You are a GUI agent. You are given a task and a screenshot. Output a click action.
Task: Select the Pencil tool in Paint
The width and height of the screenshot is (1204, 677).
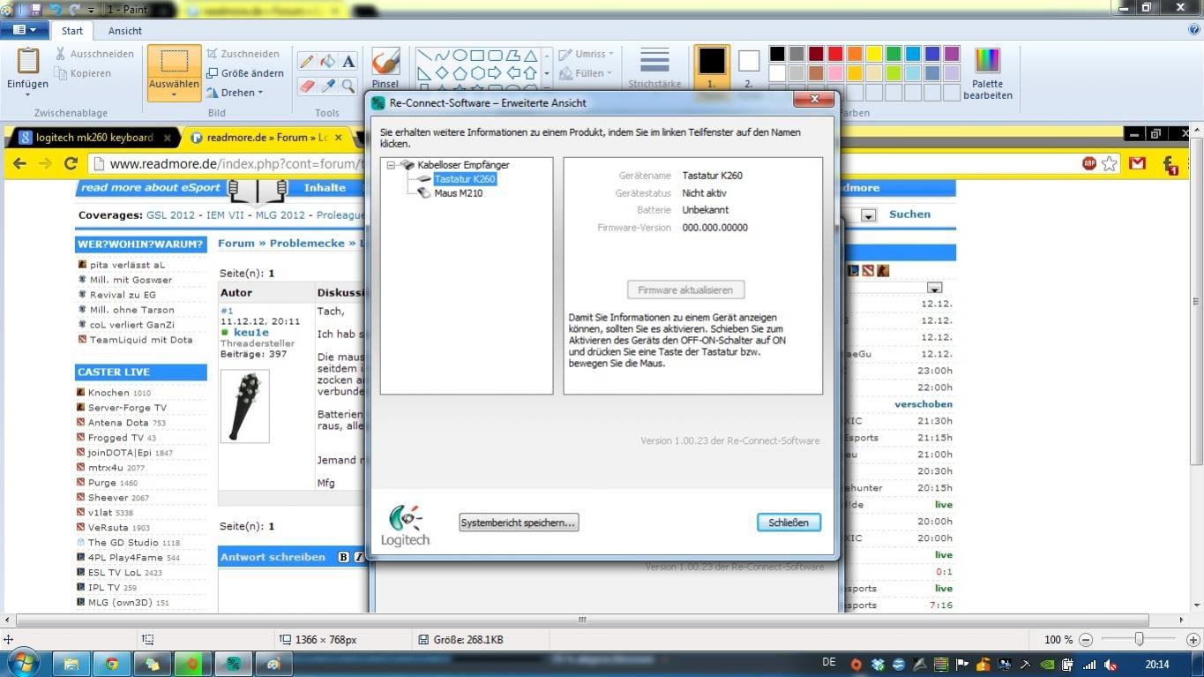(306, 61)
